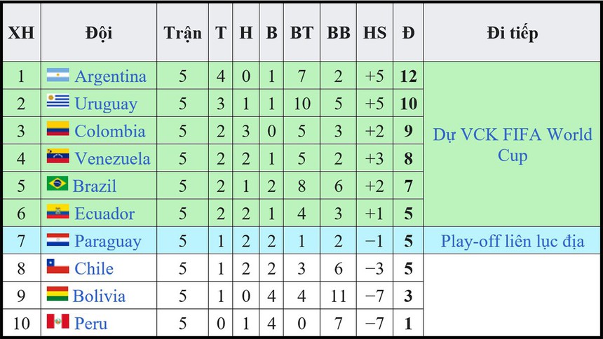Select Argentina's 12 points cell
Viewport: 603px width, 339px height.
(408, 76)
